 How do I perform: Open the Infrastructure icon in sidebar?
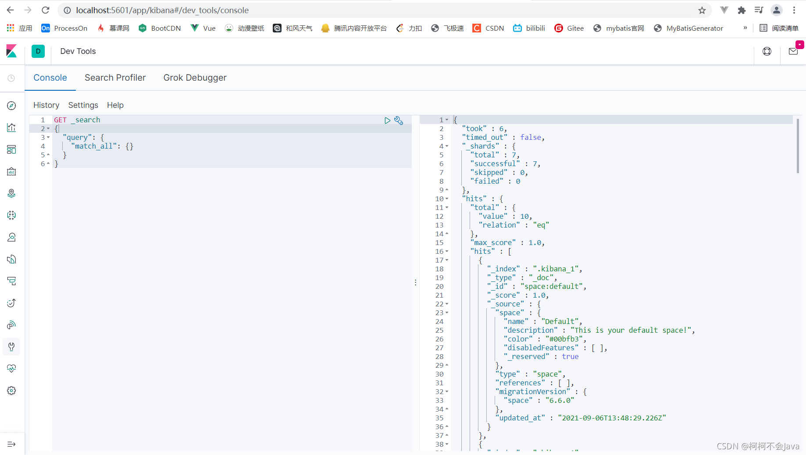point(12,237)
